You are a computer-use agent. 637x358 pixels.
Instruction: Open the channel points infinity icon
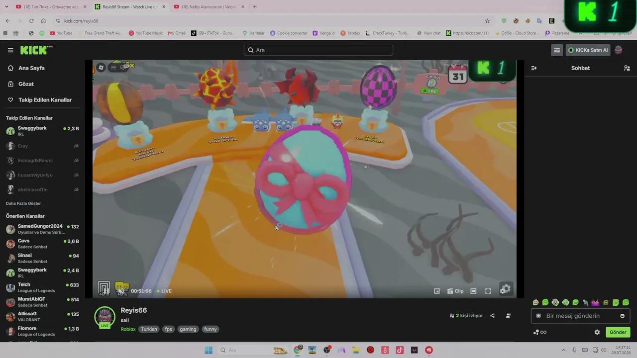540,332
